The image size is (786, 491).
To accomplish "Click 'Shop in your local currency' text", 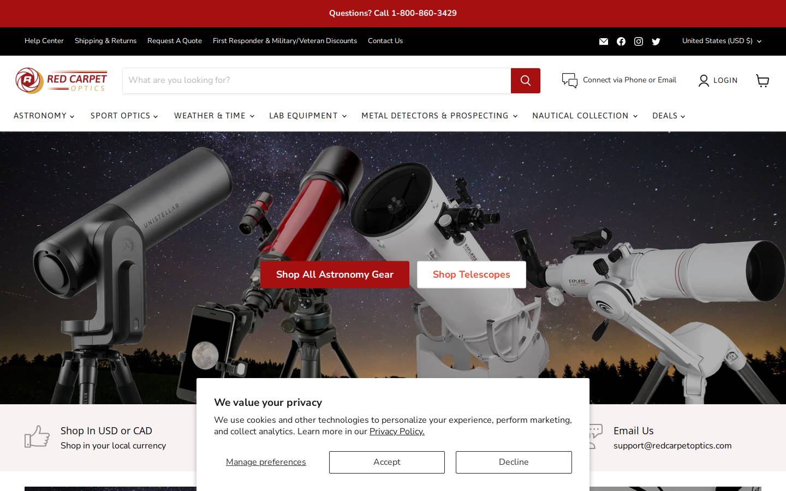I will [x=113, y=446].
